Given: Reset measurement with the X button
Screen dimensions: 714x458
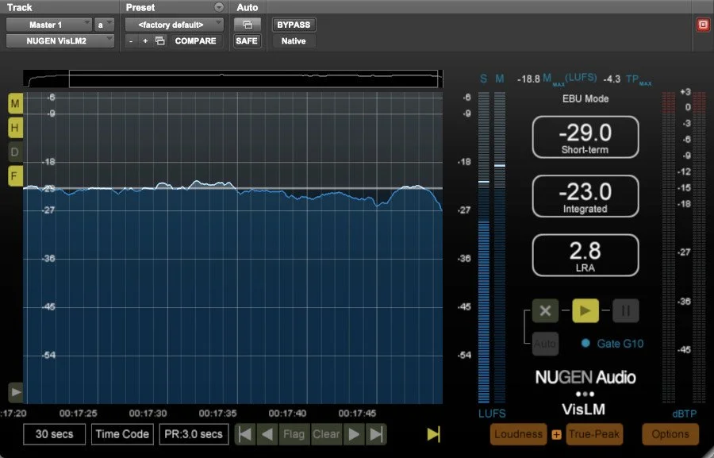Looking at the screenshot, I should 545,311.
